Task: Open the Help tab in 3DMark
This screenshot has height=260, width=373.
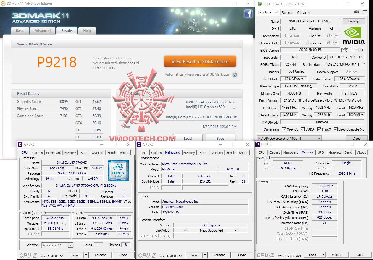Action: point(87,31)
